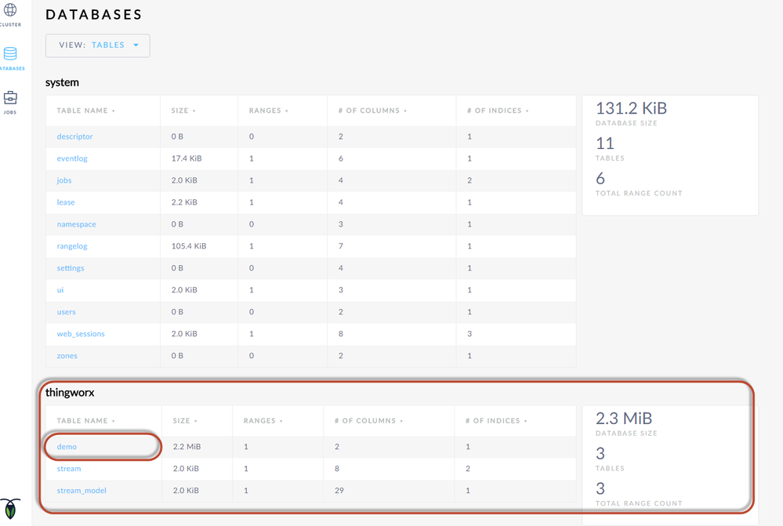
Task: Click the system database heading
Action: [62, 83]
